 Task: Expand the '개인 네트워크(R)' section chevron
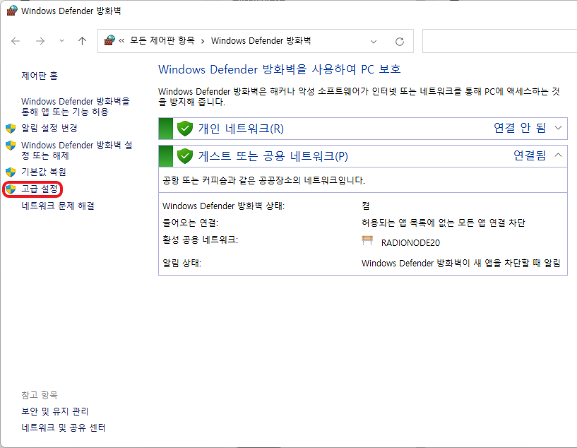pos(558,128)
